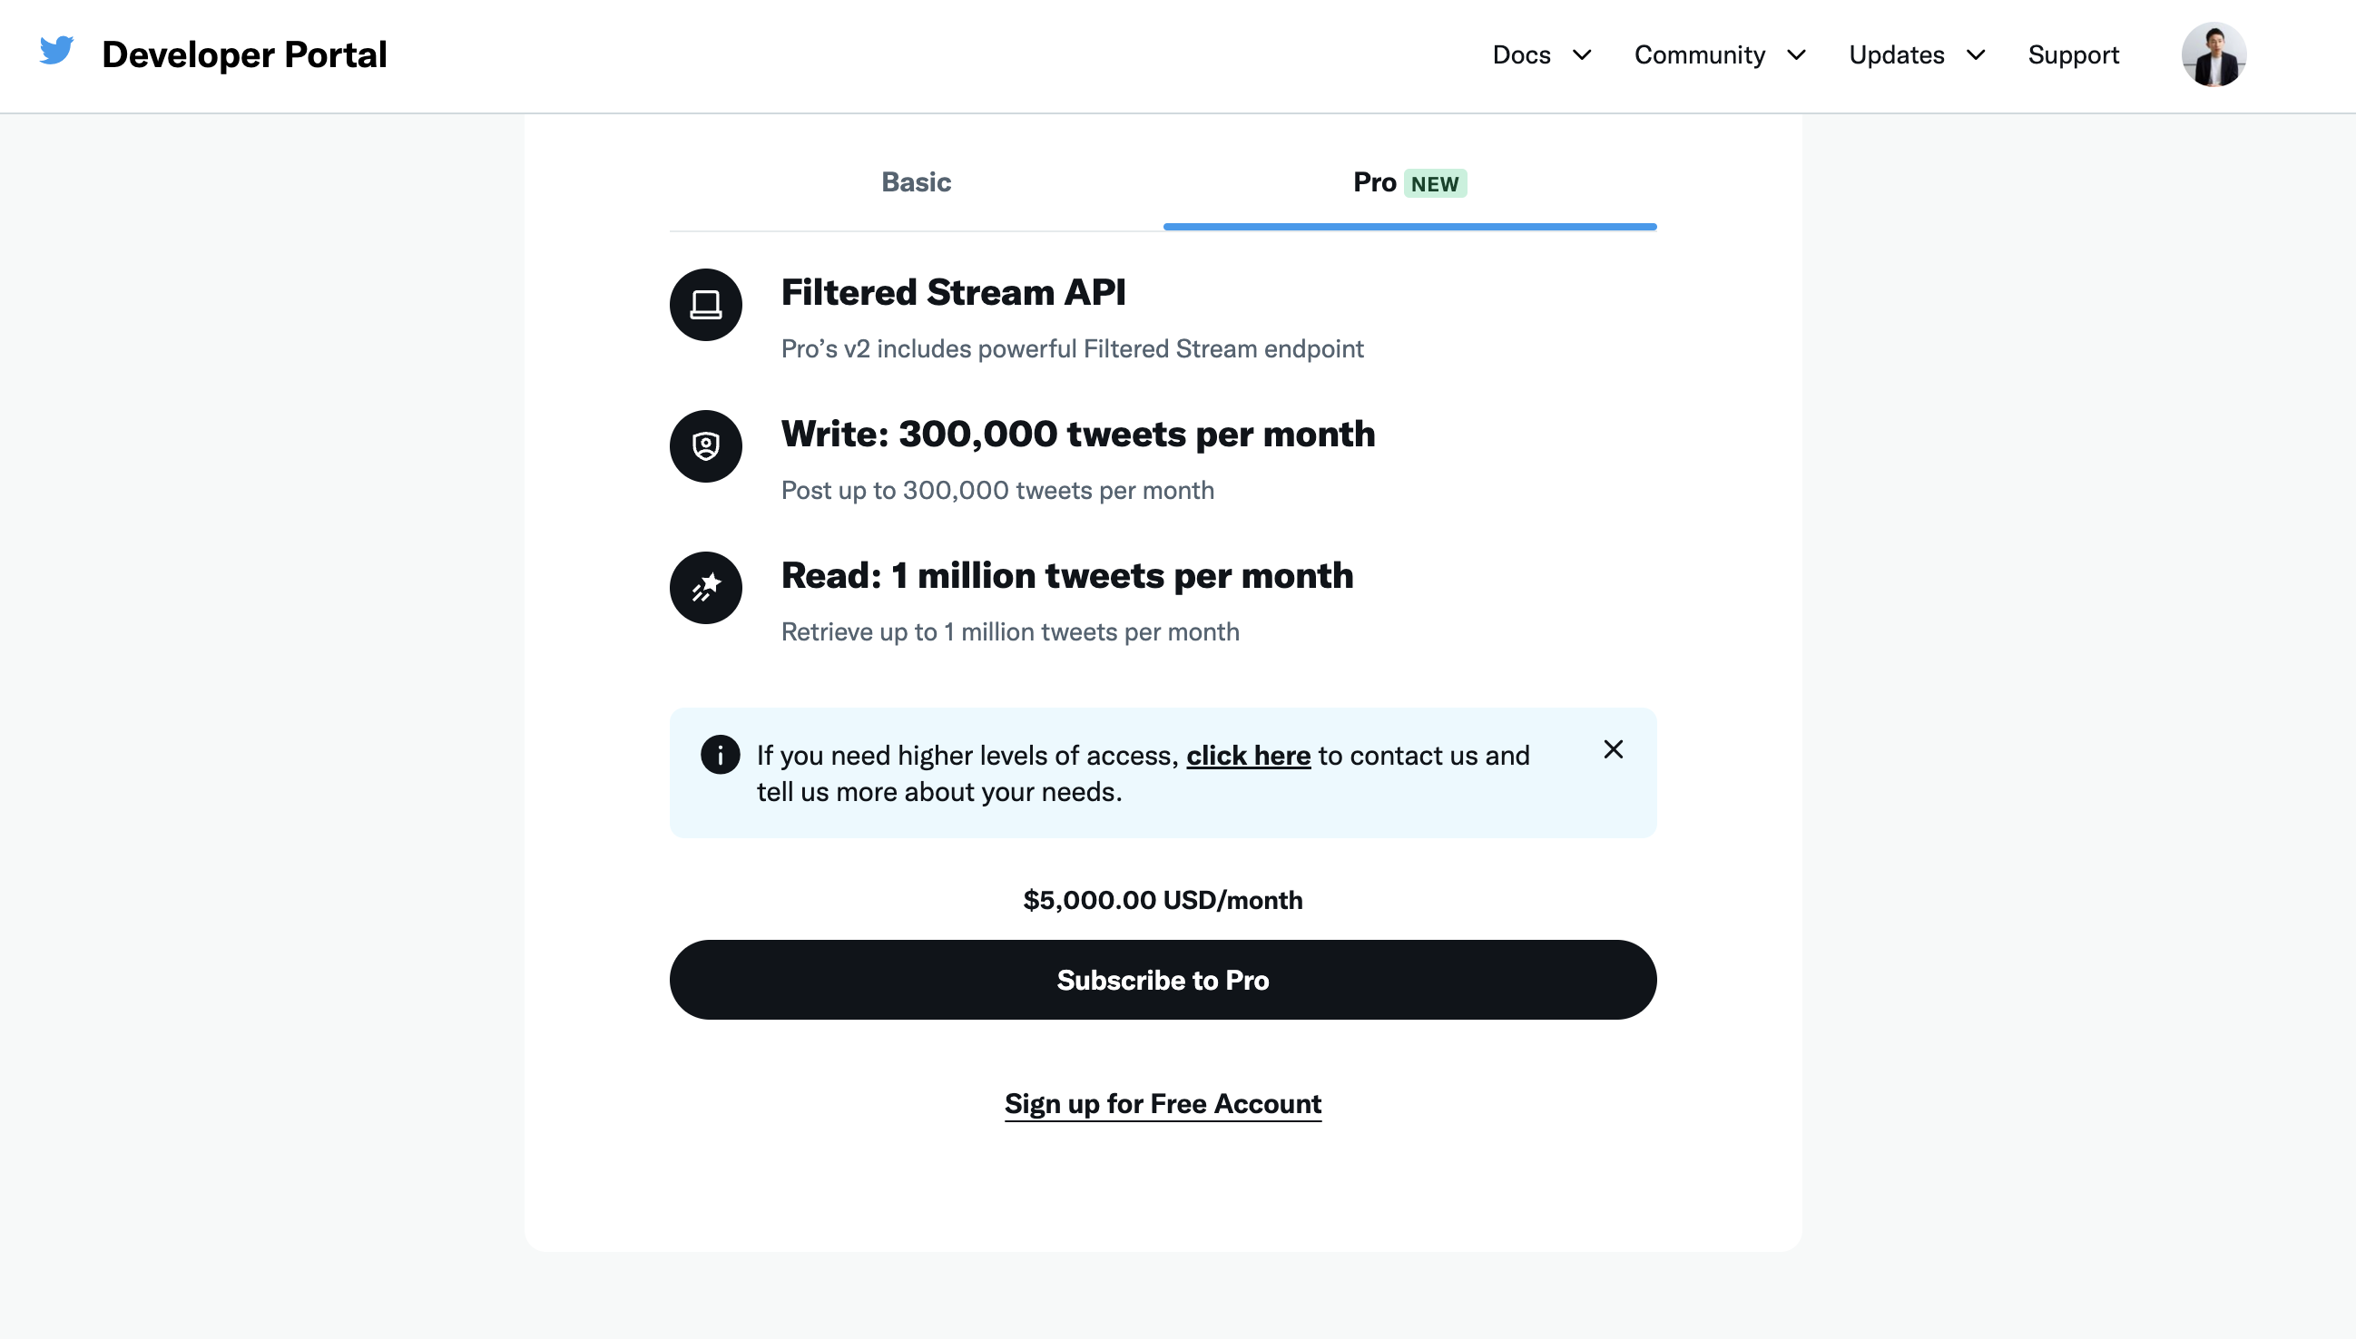2356x1339 pixels.
Task: Click the Filtered Stream API heading
Action: click(953, 292)
